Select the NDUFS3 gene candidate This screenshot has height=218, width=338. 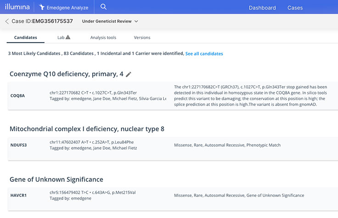pos(19,145)
